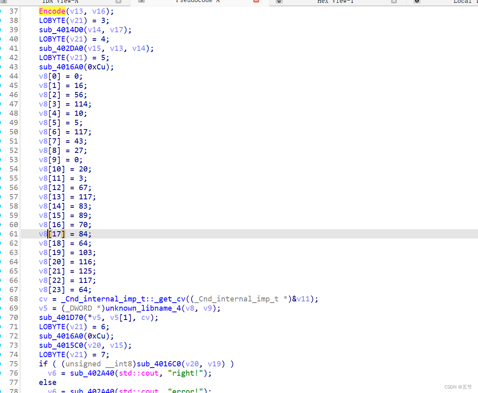This screenshot has width=478, height=393.
Task: Click LOBYTE on line 38
Action: tap(52, 21)
